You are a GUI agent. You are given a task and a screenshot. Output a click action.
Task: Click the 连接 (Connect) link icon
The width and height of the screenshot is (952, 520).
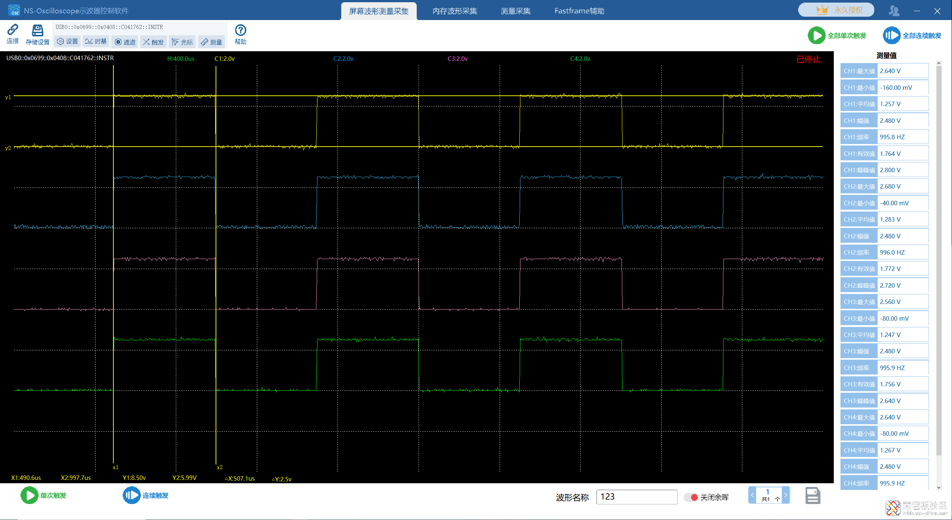(x=13, y=34)
